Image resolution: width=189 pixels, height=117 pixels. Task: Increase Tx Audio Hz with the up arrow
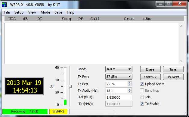[130, 89]
